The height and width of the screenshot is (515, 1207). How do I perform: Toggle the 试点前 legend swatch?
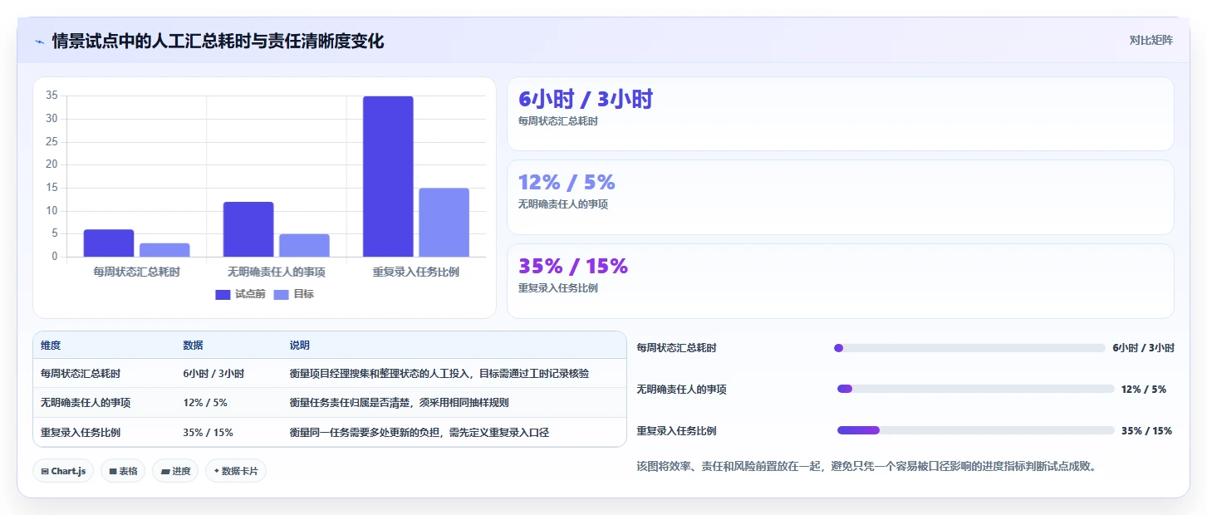tap(223, 294)
